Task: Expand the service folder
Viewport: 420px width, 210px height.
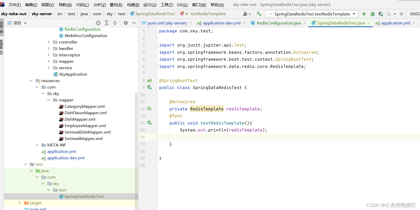Action: coord(49,68)
